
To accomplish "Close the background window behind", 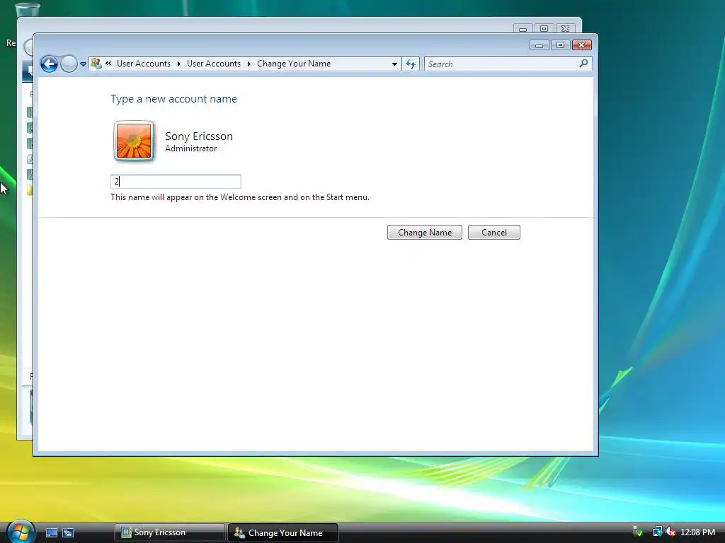I will [565, 28].
